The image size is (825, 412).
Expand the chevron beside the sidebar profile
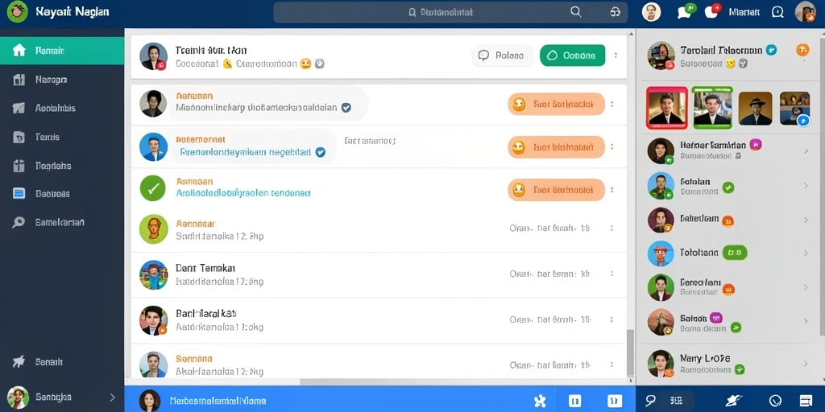pyautogui.click(x=112, y=398)
